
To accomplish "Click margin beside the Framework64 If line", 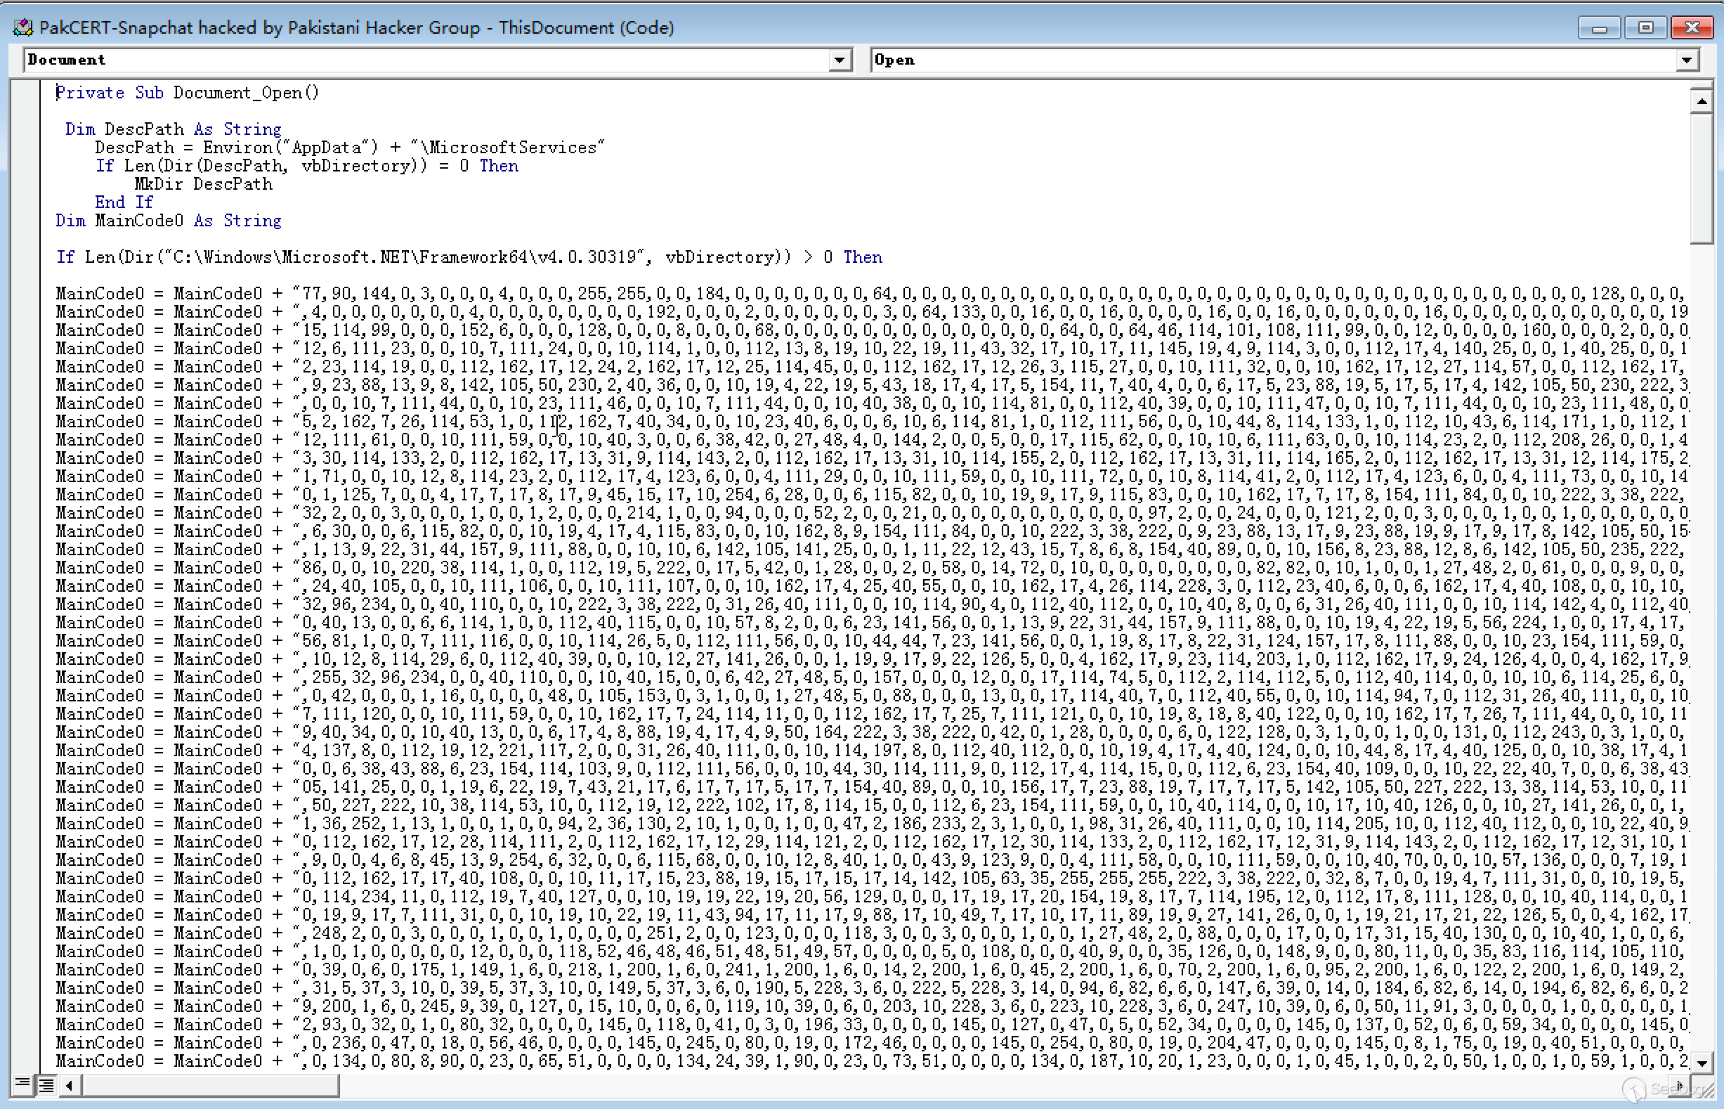I will 26,257.
